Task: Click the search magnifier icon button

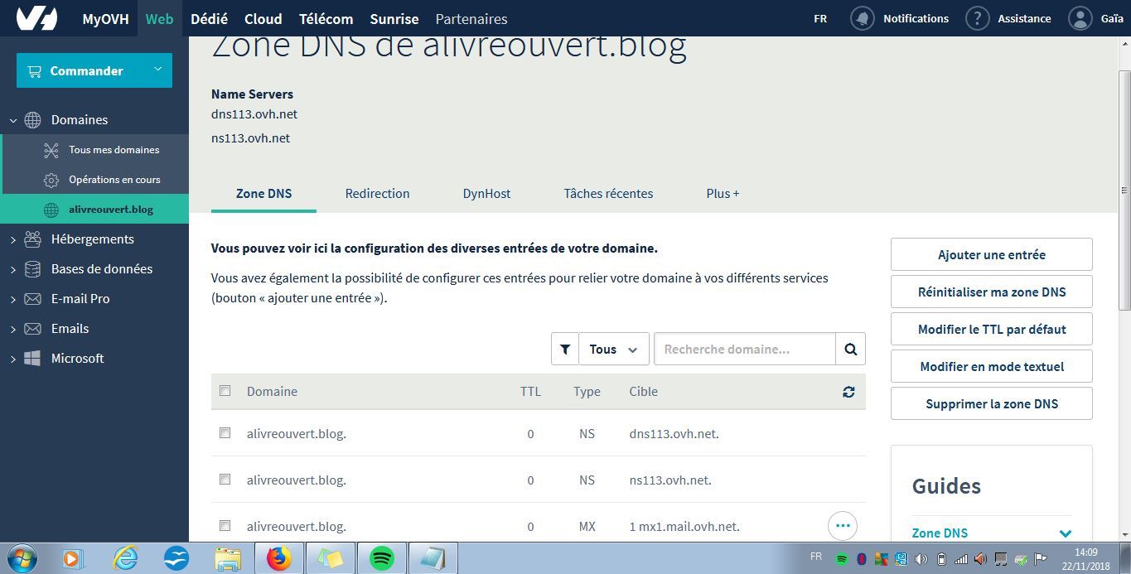Action: click(x=850, y=350)
